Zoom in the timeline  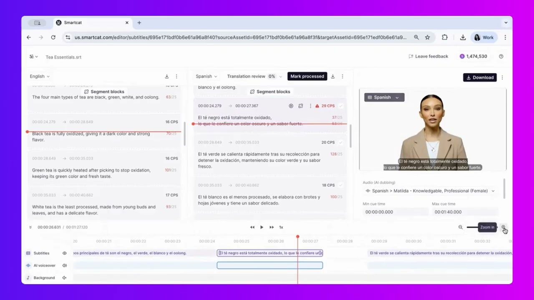[504, 227]
